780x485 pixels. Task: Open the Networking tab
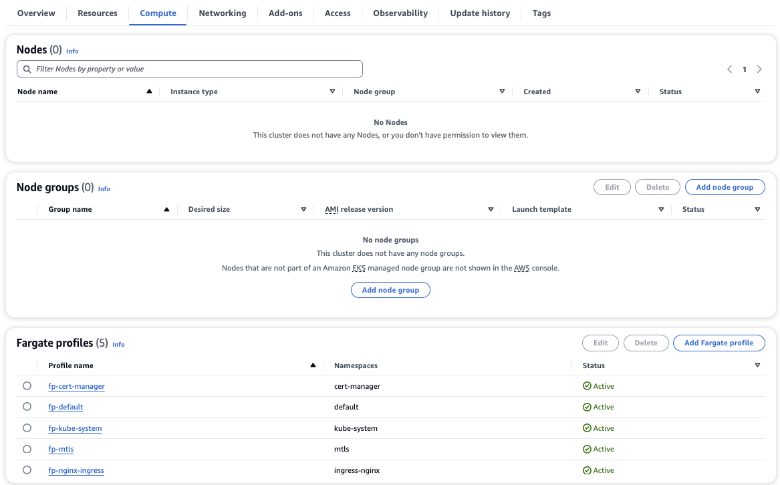223,13
